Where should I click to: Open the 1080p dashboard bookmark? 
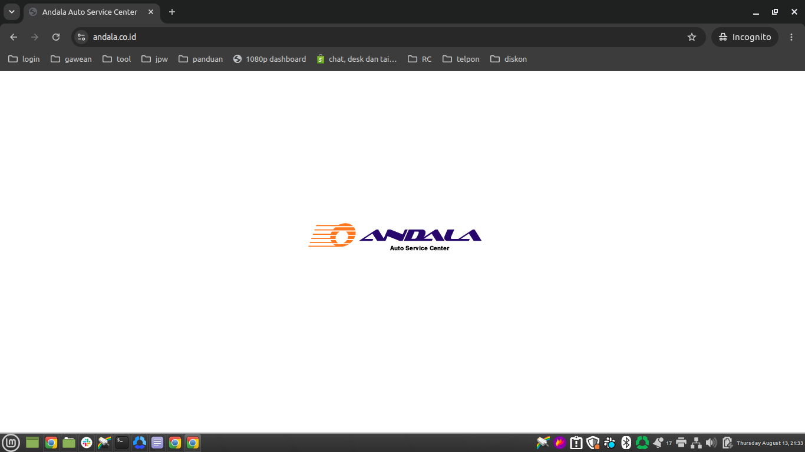pos(270,59)
